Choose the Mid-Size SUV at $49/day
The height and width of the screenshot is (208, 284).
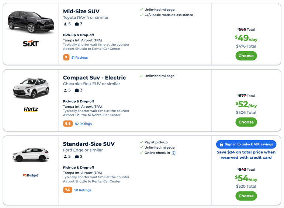pyautogui.click(x=246, y=56)
